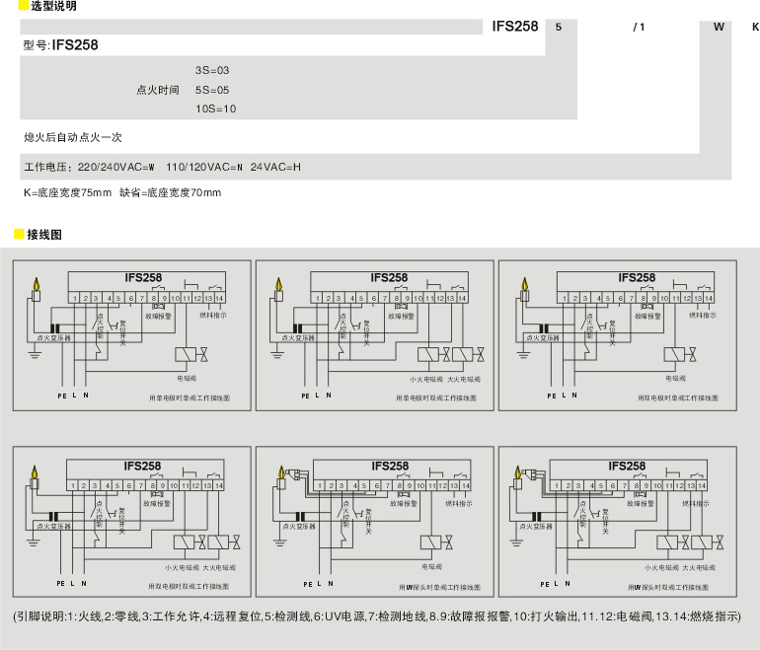
Task: Click the IFS258 title in the UV dual-valve diagram
Action: 627,467
